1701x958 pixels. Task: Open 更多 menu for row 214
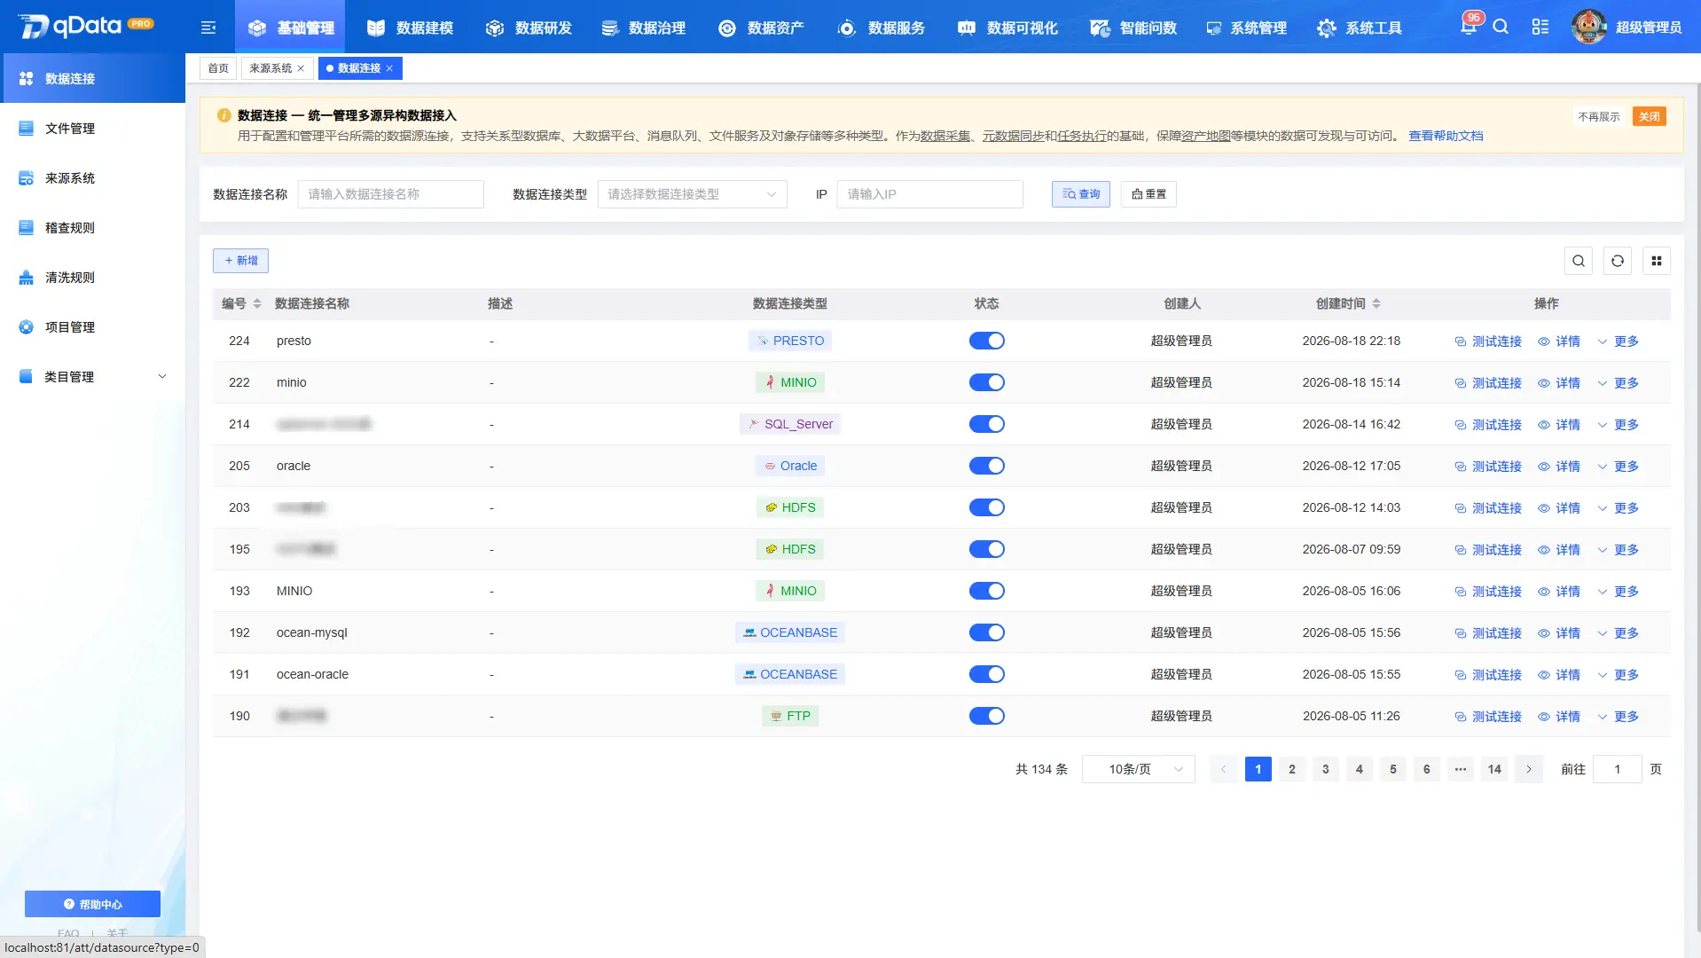[1618, 425]
